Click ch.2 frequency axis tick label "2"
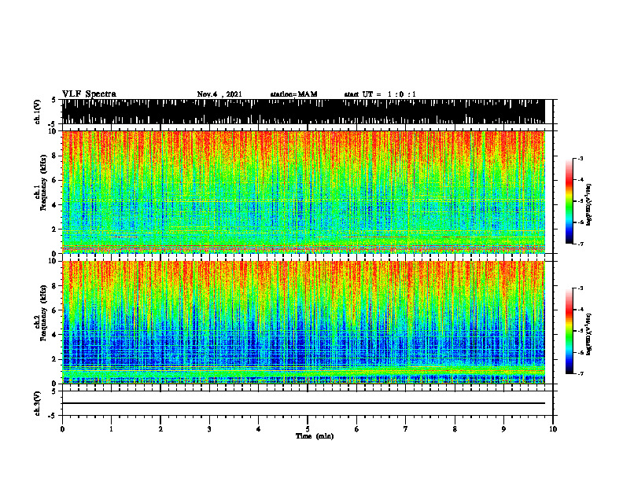623x481 pixels. coord(55,359)
